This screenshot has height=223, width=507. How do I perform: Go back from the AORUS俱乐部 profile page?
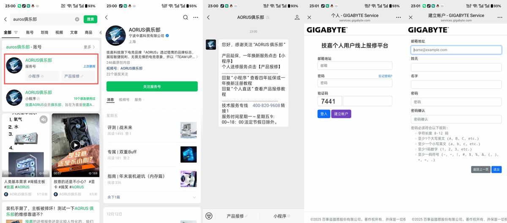click(x=106, y=17)
